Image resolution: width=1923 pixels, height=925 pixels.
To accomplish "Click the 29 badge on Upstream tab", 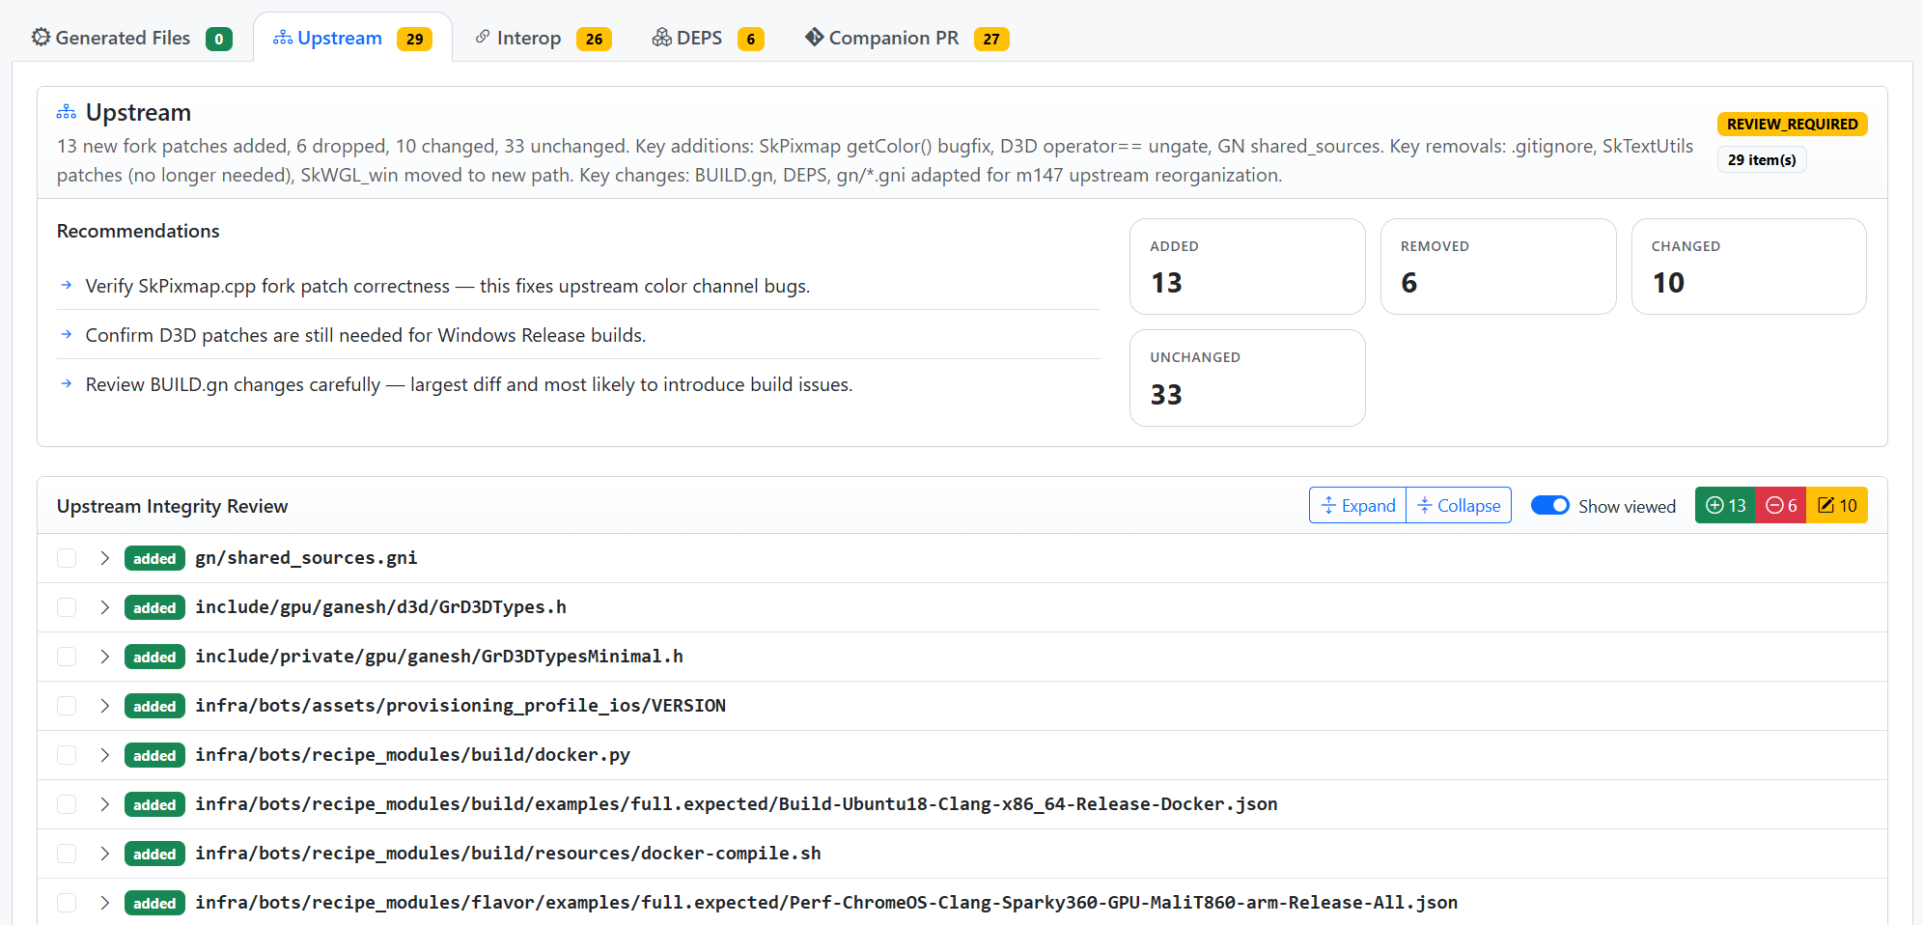I will (414, 39).
